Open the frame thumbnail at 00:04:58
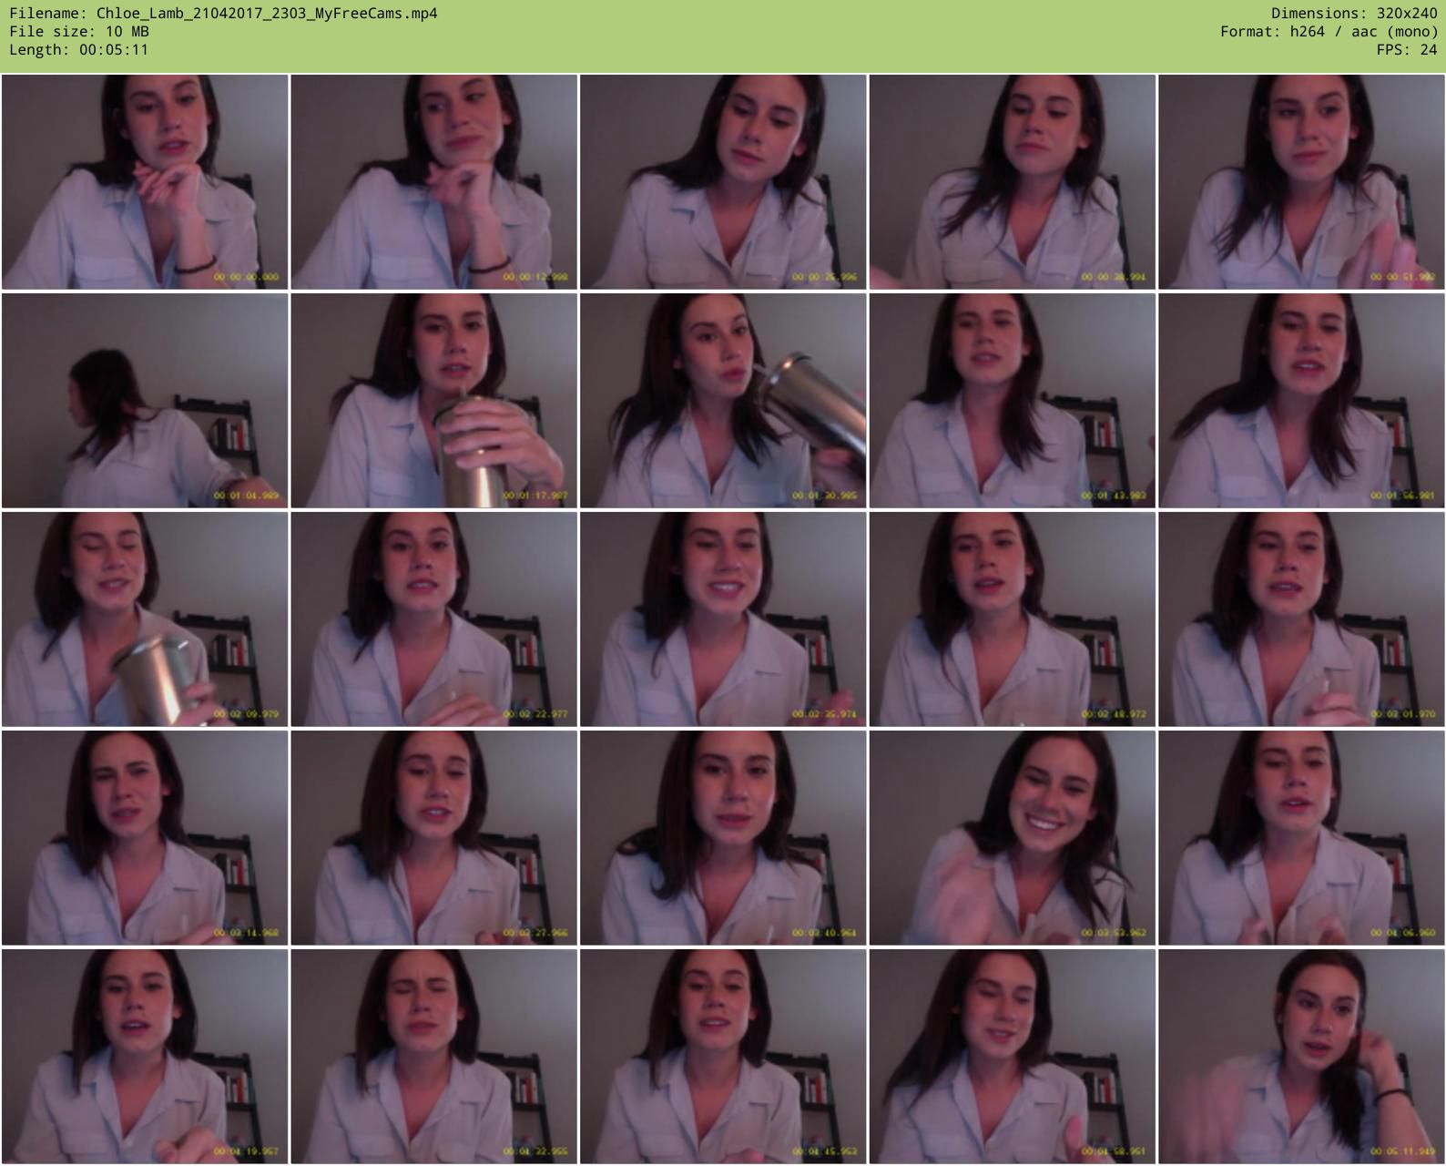The height and width of the screenshot is (1166, 1446). coord(1013,1057)
